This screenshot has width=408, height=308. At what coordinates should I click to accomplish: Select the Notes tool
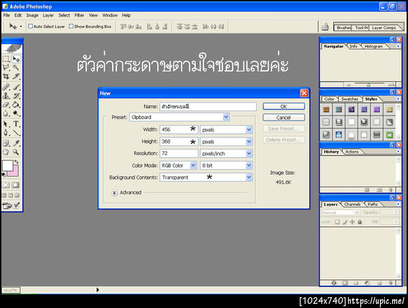(x=6, y=143)
